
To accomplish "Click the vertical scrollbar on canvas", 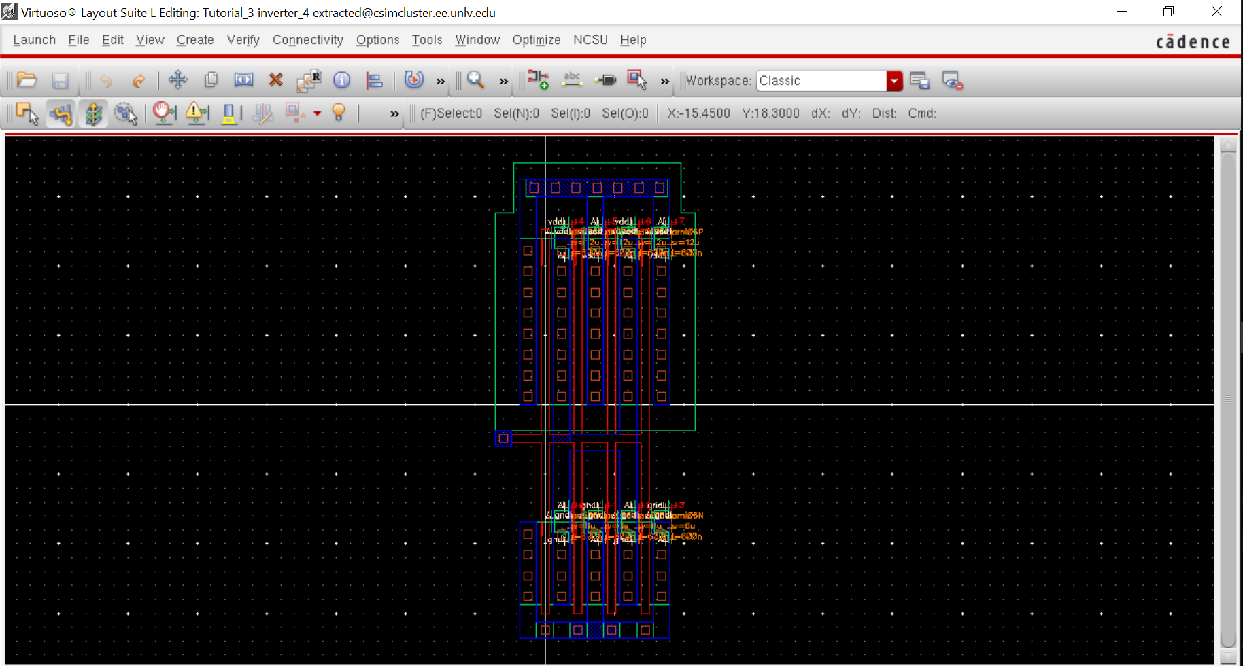I will coord(1228,400).
